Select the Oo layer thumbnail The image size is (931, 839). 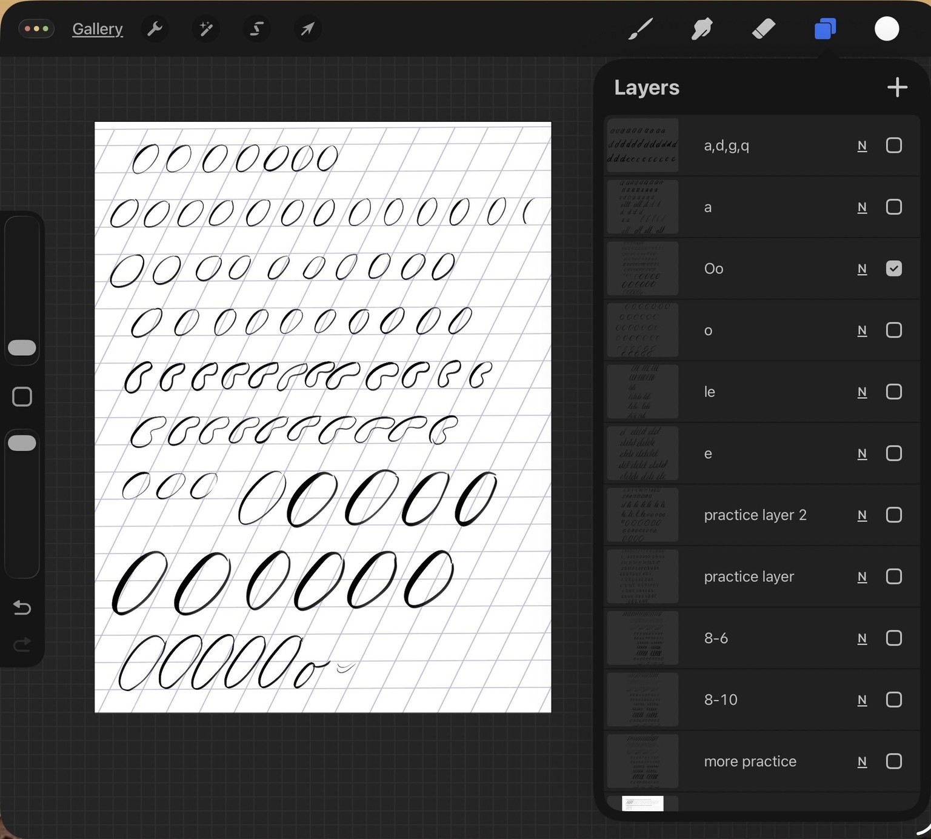642,269
